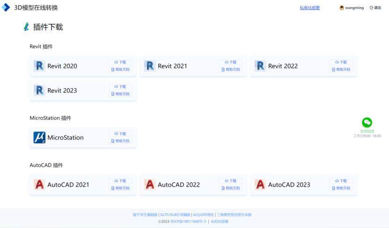This screenshot has height=228, width=389.
Task: Download the AutoCAD 2023 plugin
Action: 341,181
